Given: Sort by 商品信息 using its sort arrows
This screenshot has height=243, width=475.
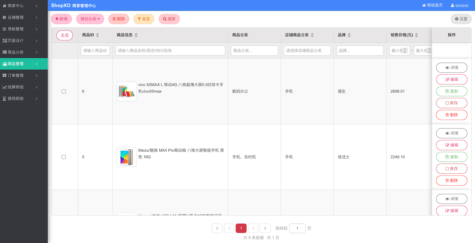Looking at the screenshot, I should pyautogui.click(x=136, y=35).
